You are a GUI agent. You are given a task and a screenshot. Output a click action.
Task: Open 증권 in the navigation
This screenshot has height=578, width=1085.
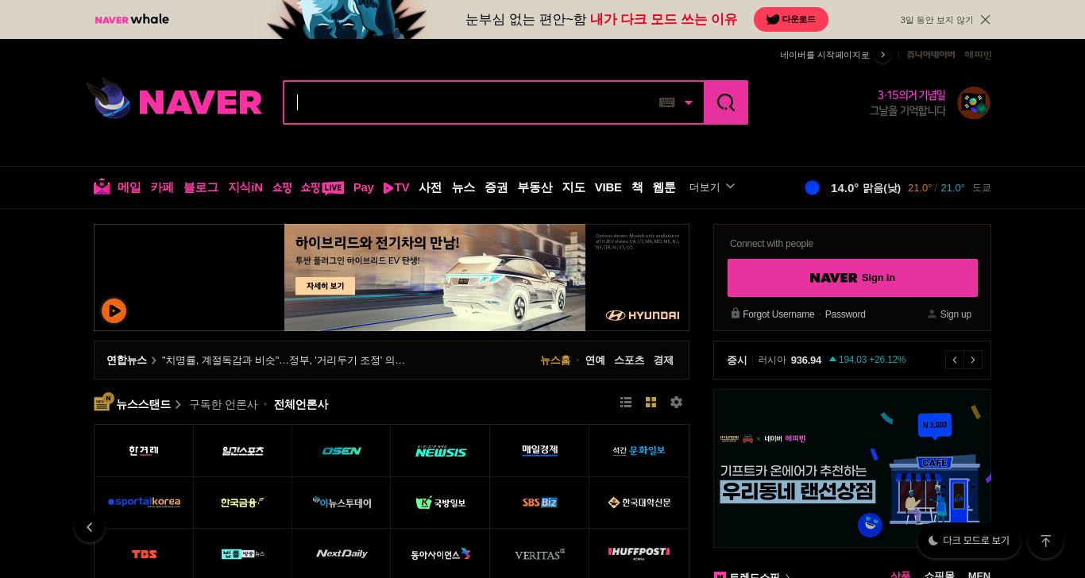click(496, 187)
